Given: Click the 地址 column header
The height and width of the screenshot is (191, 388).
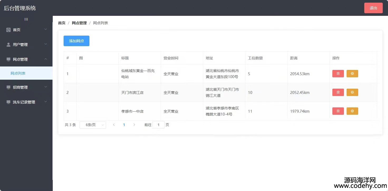Looking at the screenshot, I should [x=209, y=58].
